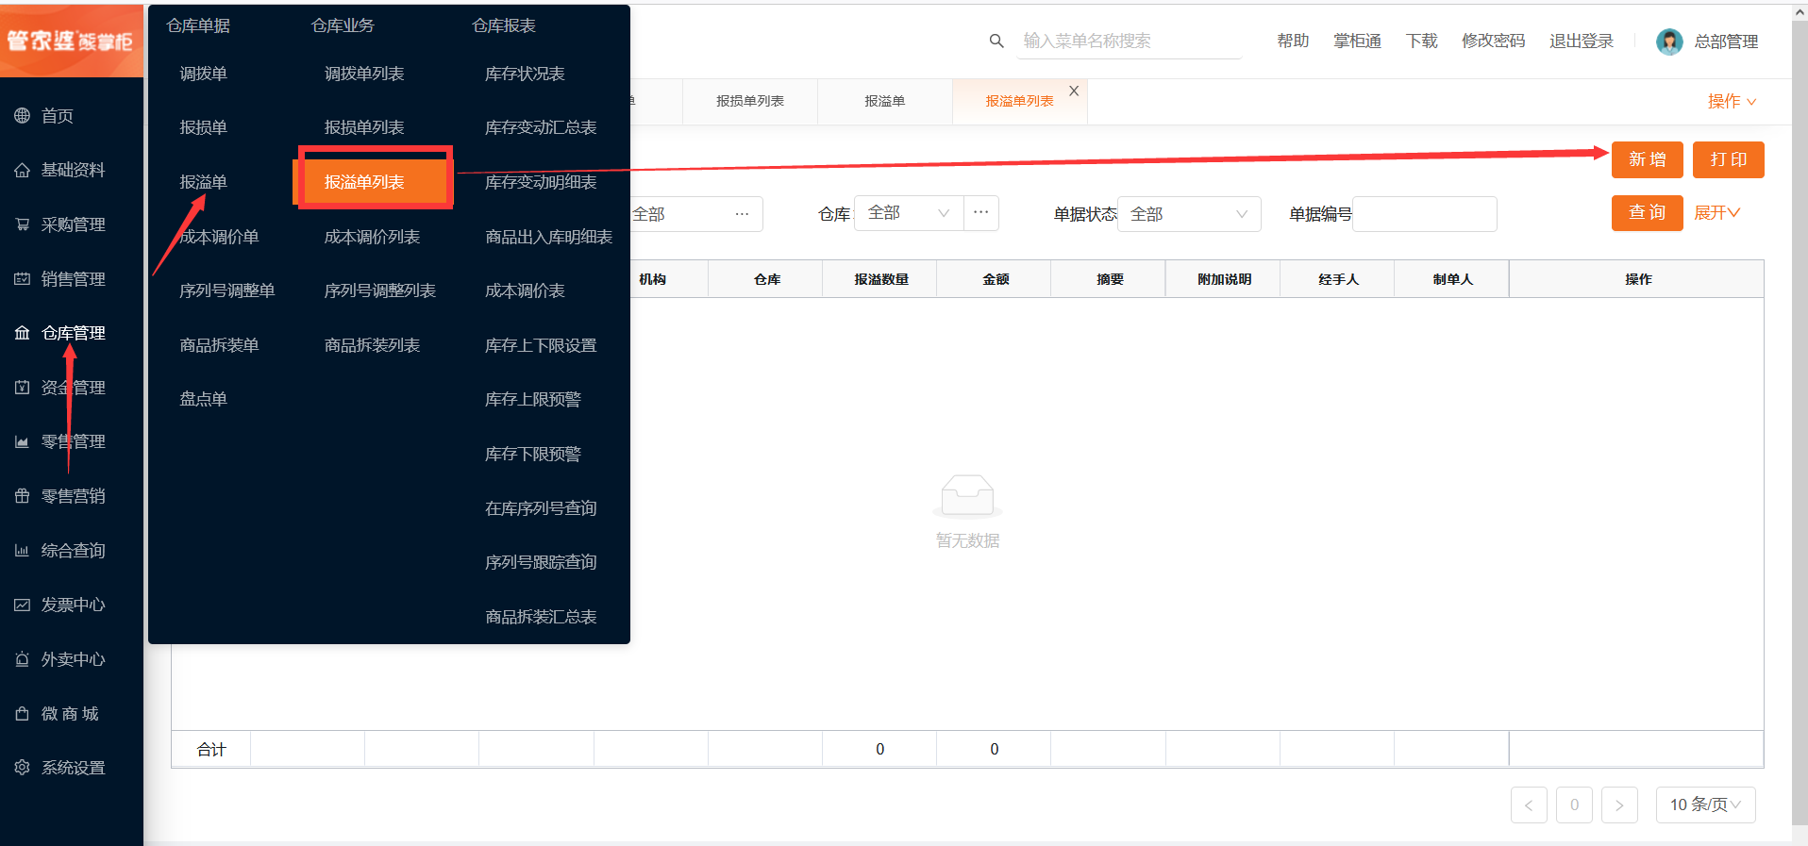
Task: Click the 系统设置 gear icon
Action: pyautogui.click(x=22, y=768)
